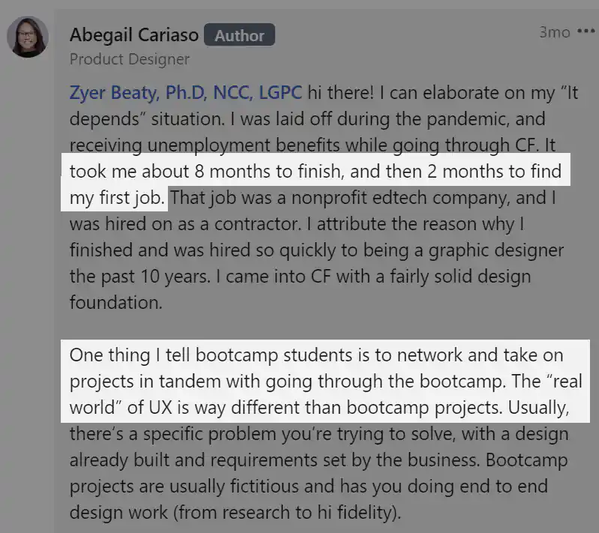Click highlighted line "world” of UX is way different"
Image resolution: width=599 pixels, height=533 pixels.
(x=319, y=408)
